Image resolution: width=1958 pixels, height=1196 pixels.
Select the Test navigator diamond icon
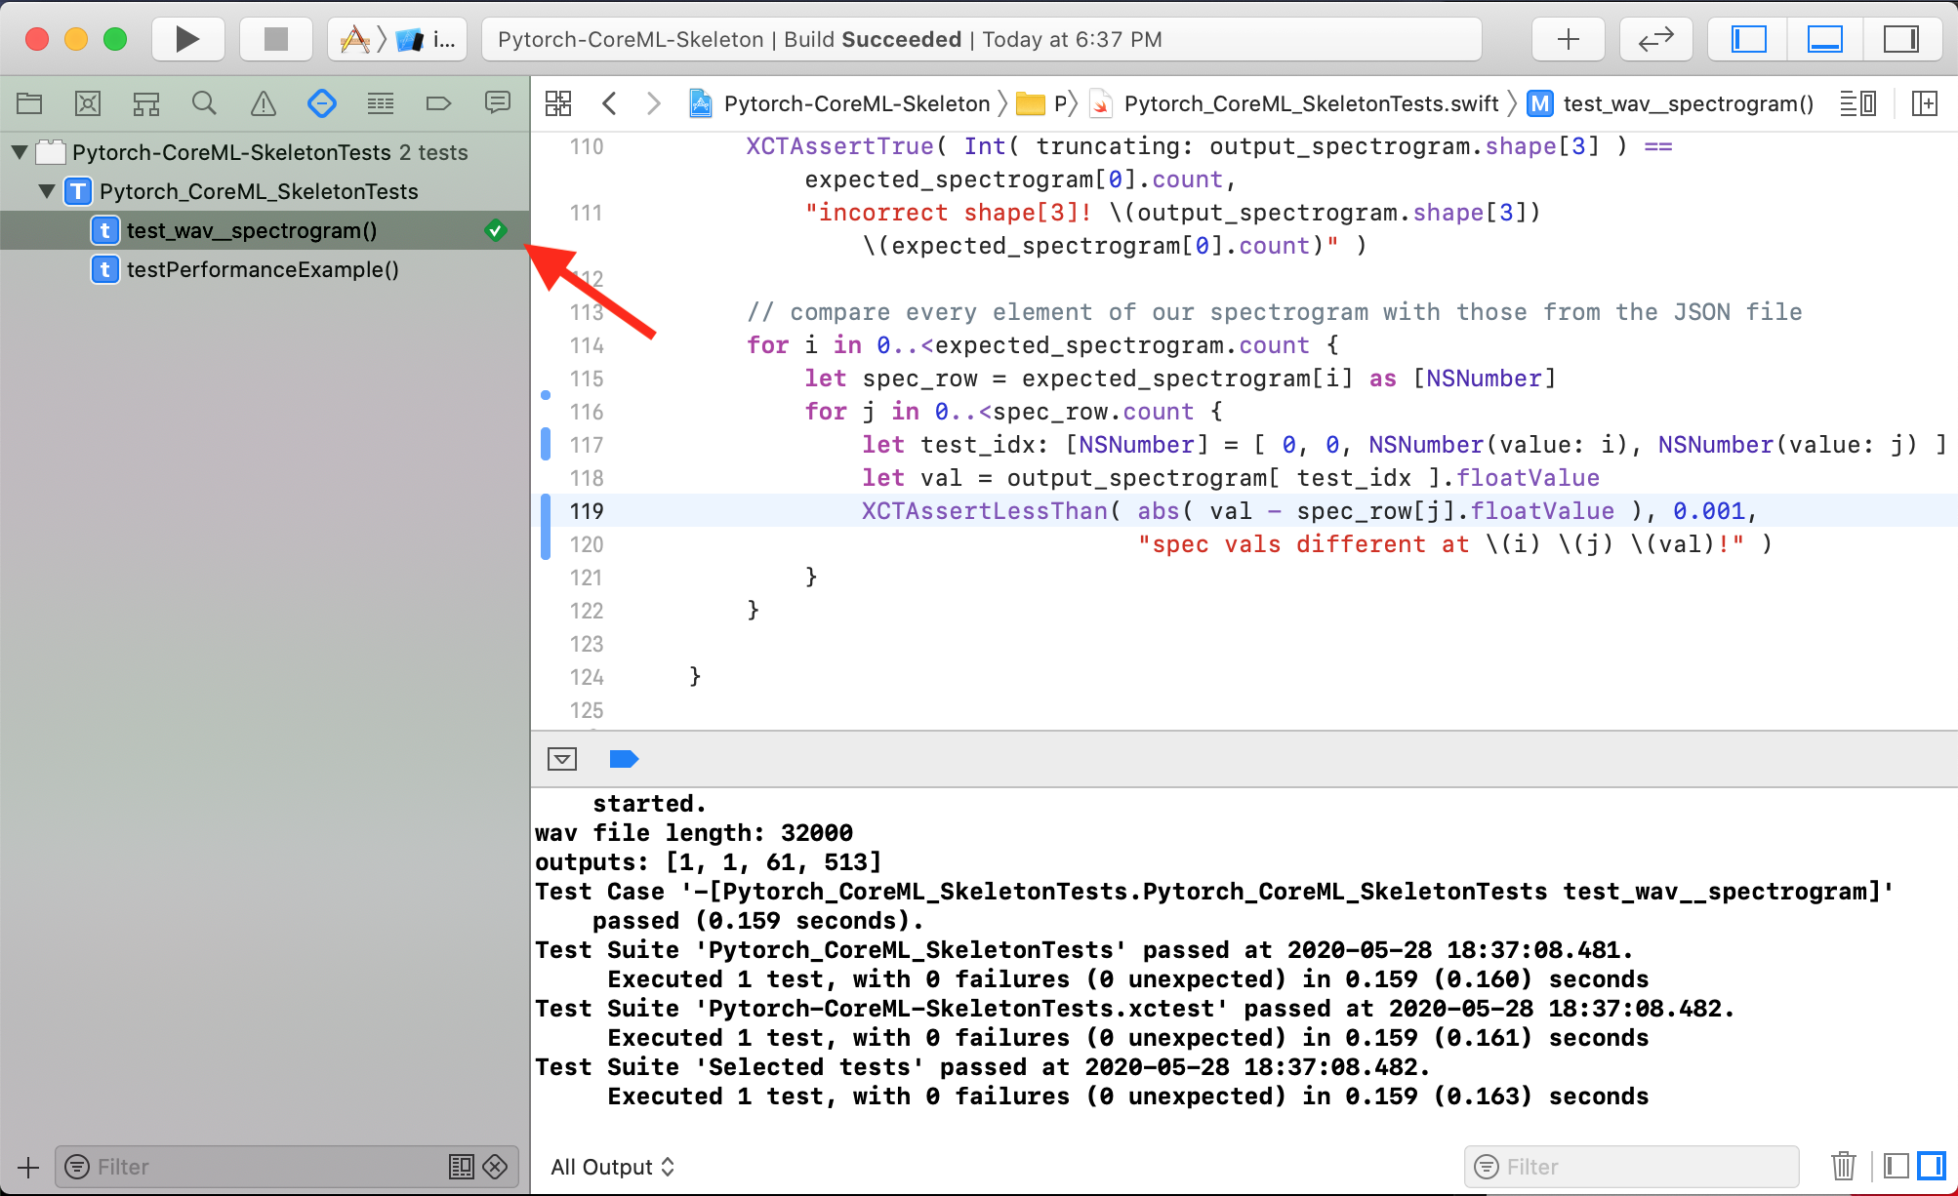pos(322,103)
